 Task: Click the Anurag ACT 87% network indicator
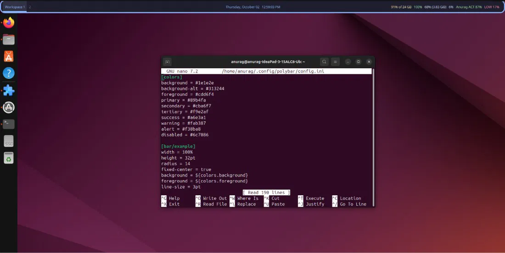pyautogui.click(x=469, y=7)
